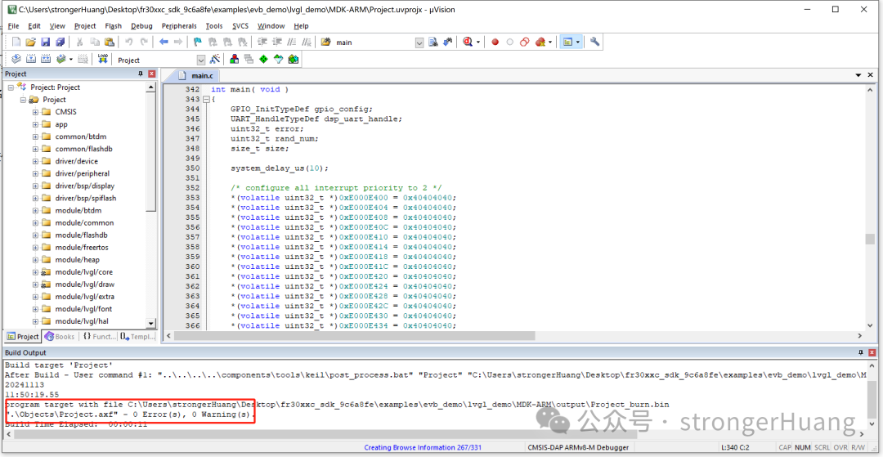Open a file using folder icon
This screenshot has width=883, height=457.
pyautogui.click(x=31, y=43)
